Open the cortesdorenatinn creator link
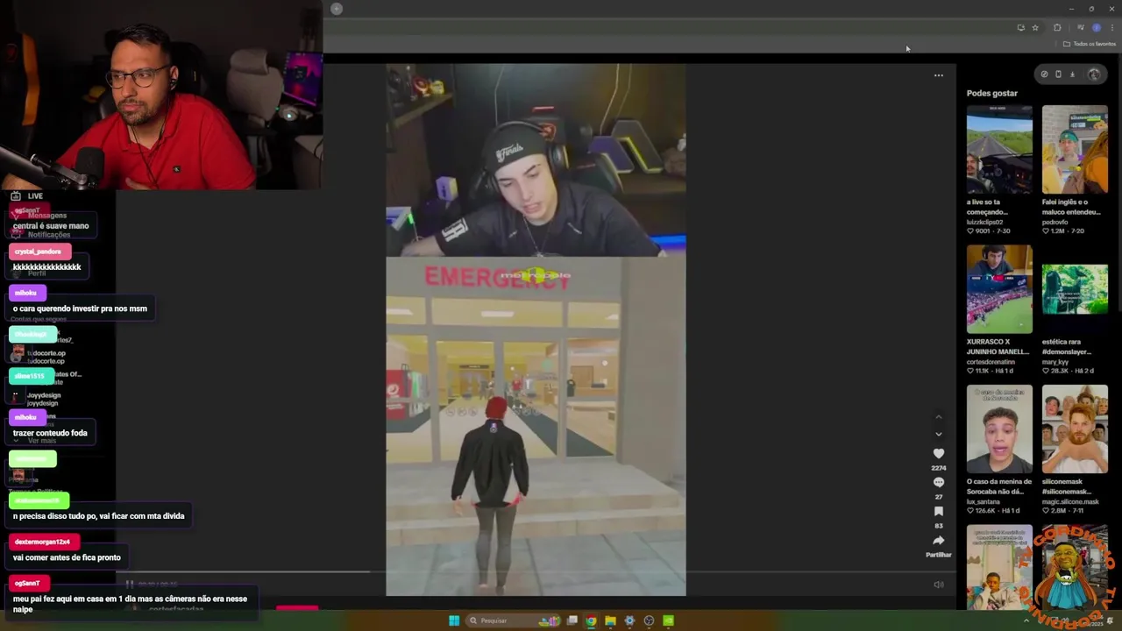Viewport: 1122px width, 631px height. [x=991, y=362]
